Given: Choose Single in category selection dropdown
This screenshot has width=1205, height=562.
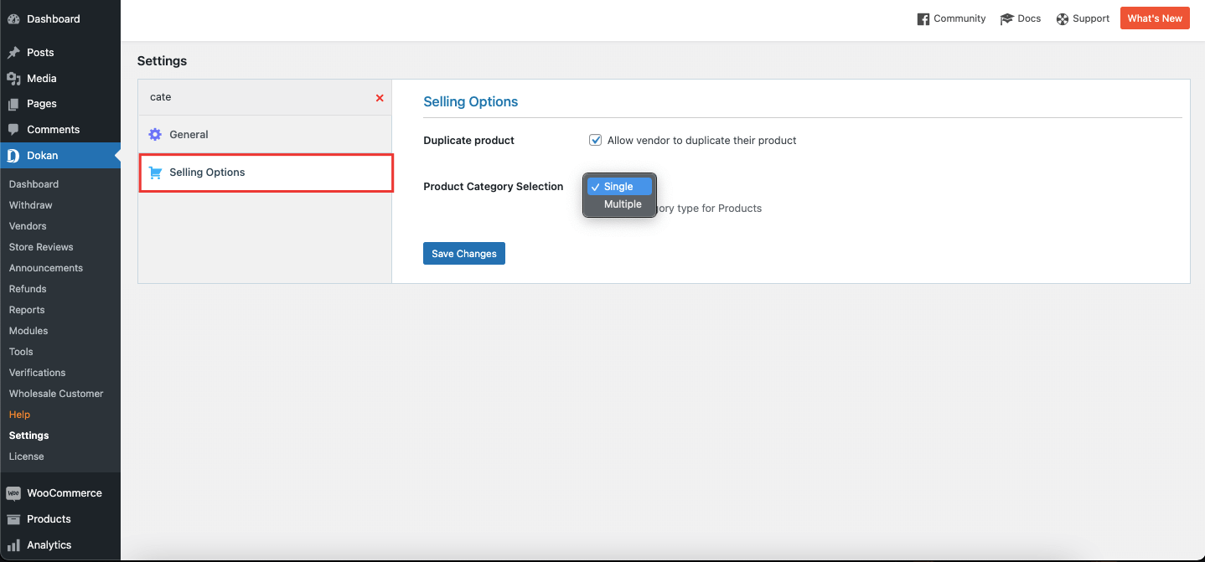Looking at the screenshot, I should tap(619, 187).
